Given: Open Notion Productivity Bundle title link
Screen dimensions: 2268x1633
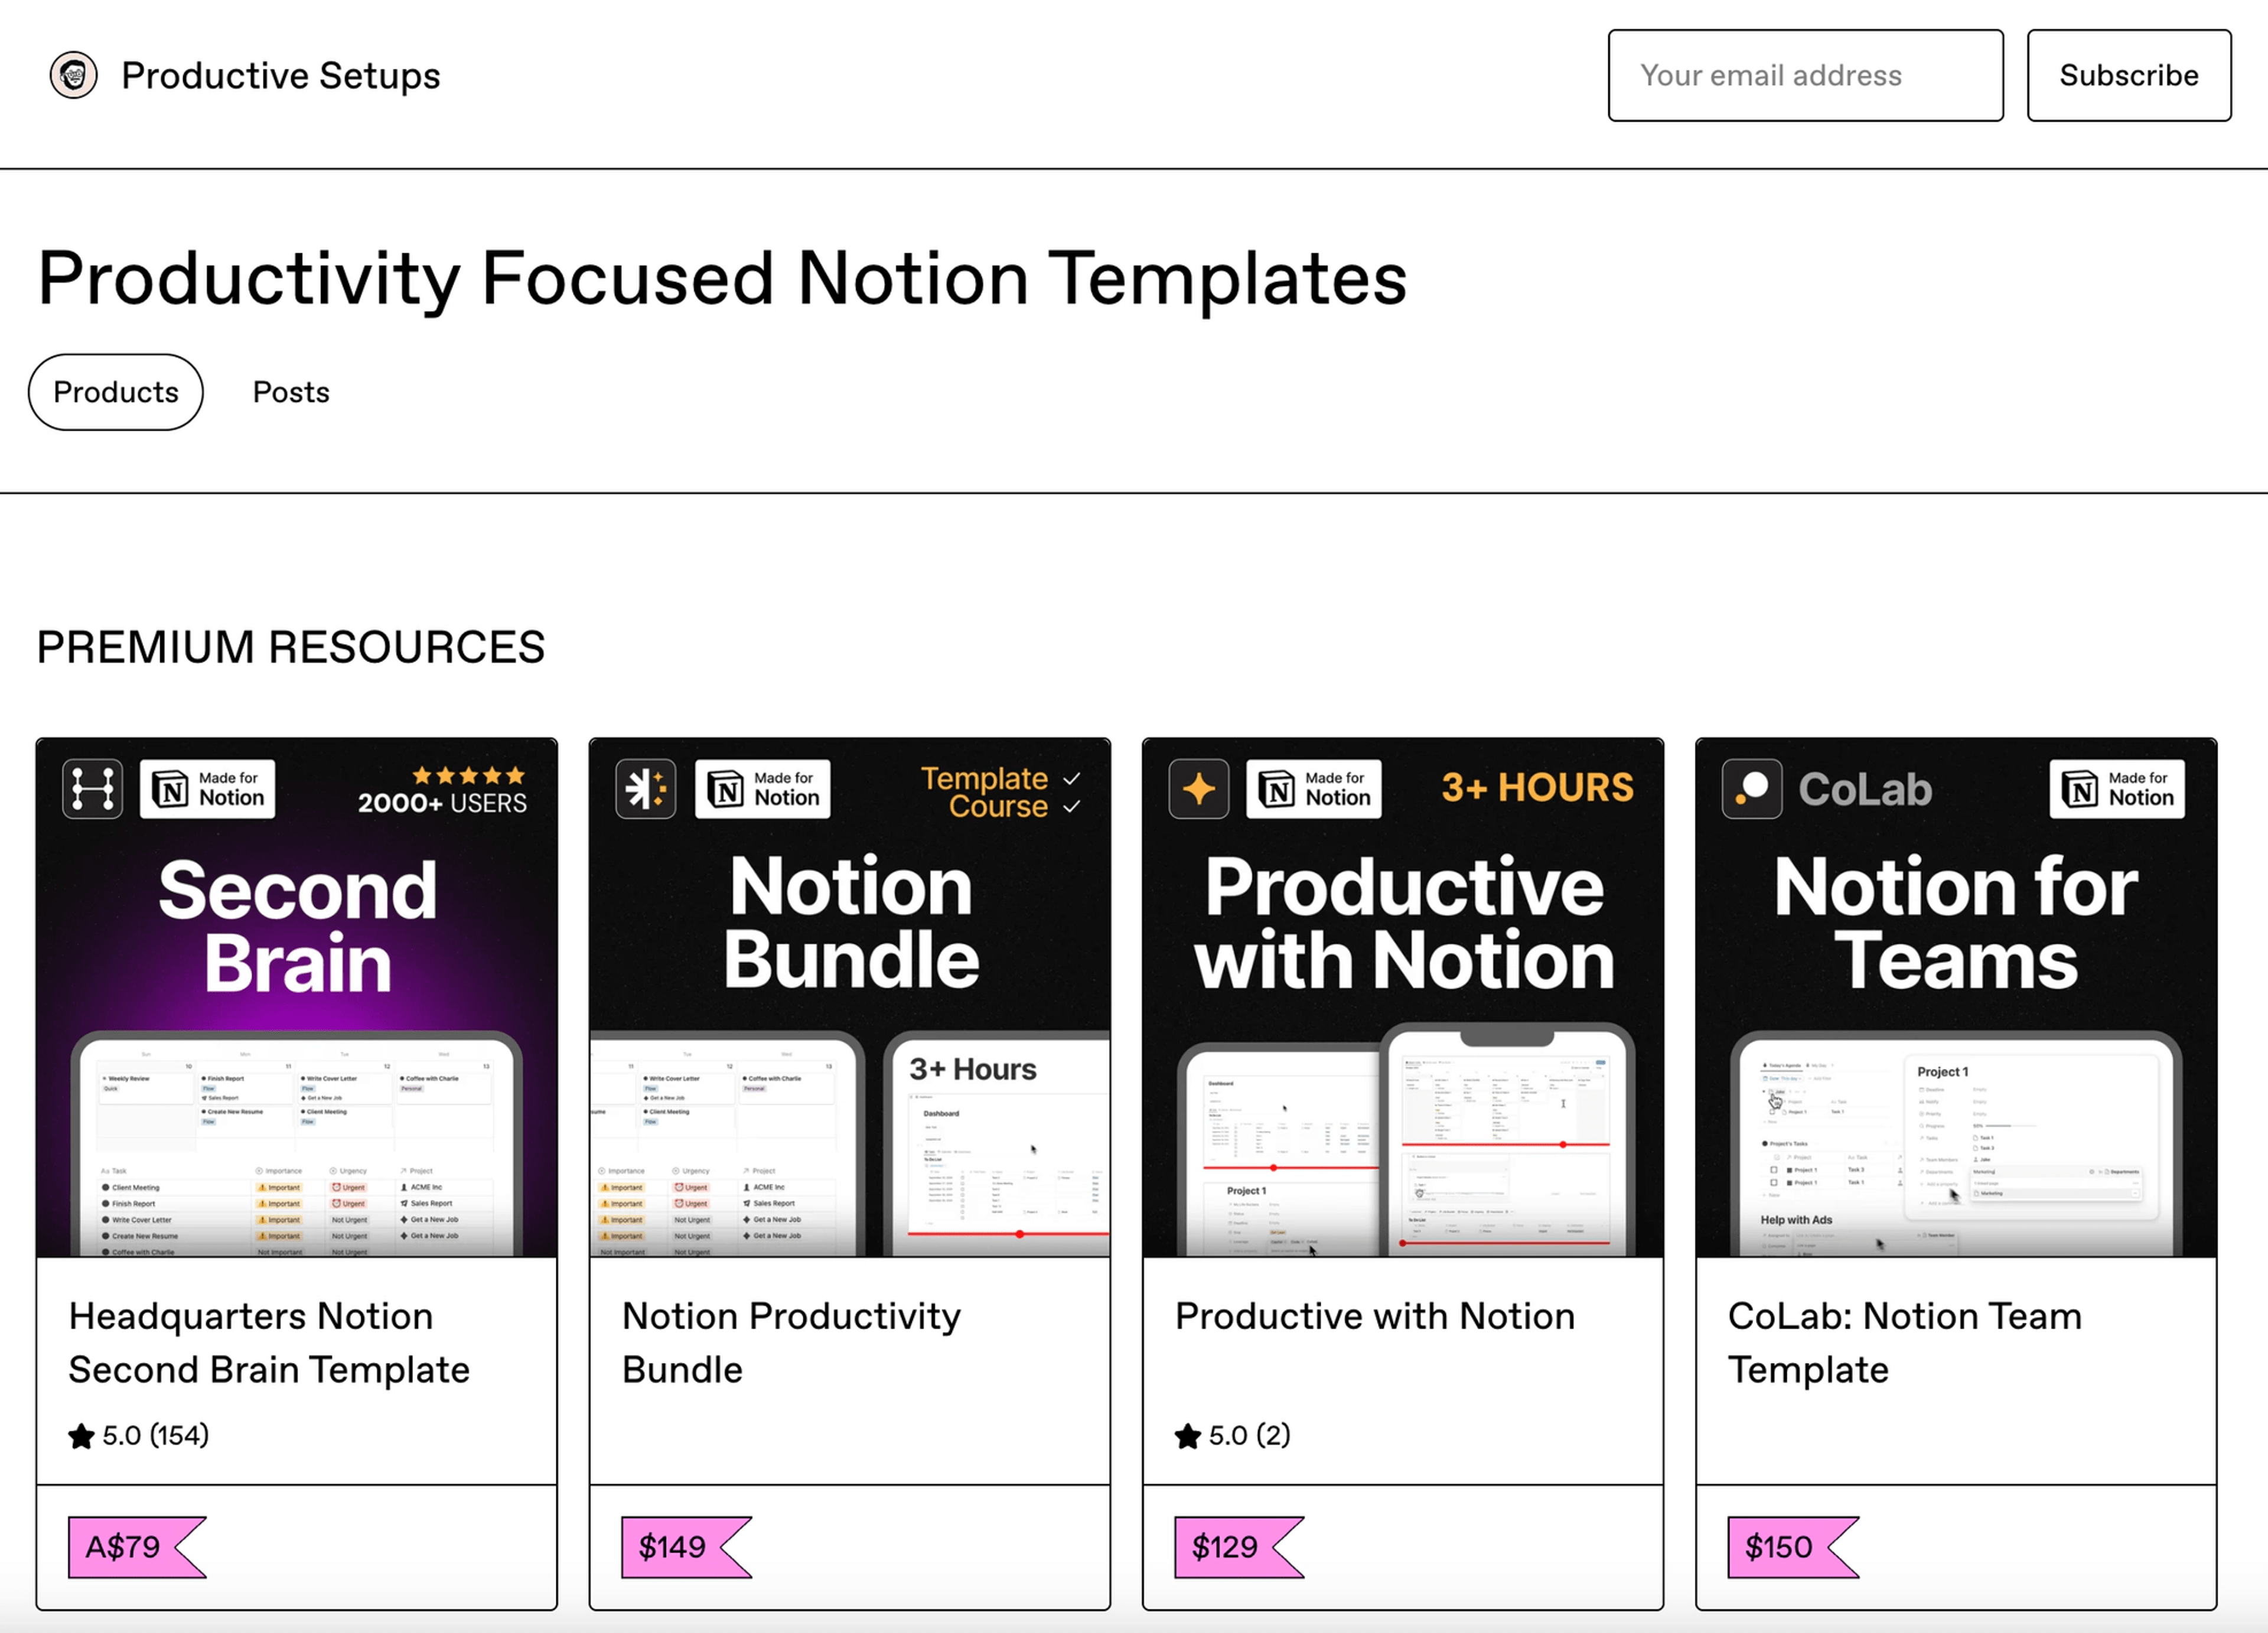Looking at the screenshot, I should tap(791, 1343).
